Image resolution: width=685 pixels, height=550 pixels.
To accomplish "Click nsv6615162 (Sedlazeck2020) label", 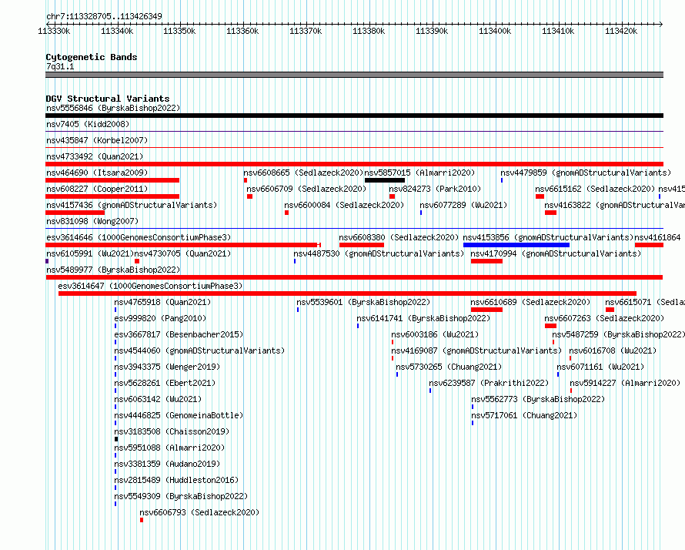I will pos(595,189).
